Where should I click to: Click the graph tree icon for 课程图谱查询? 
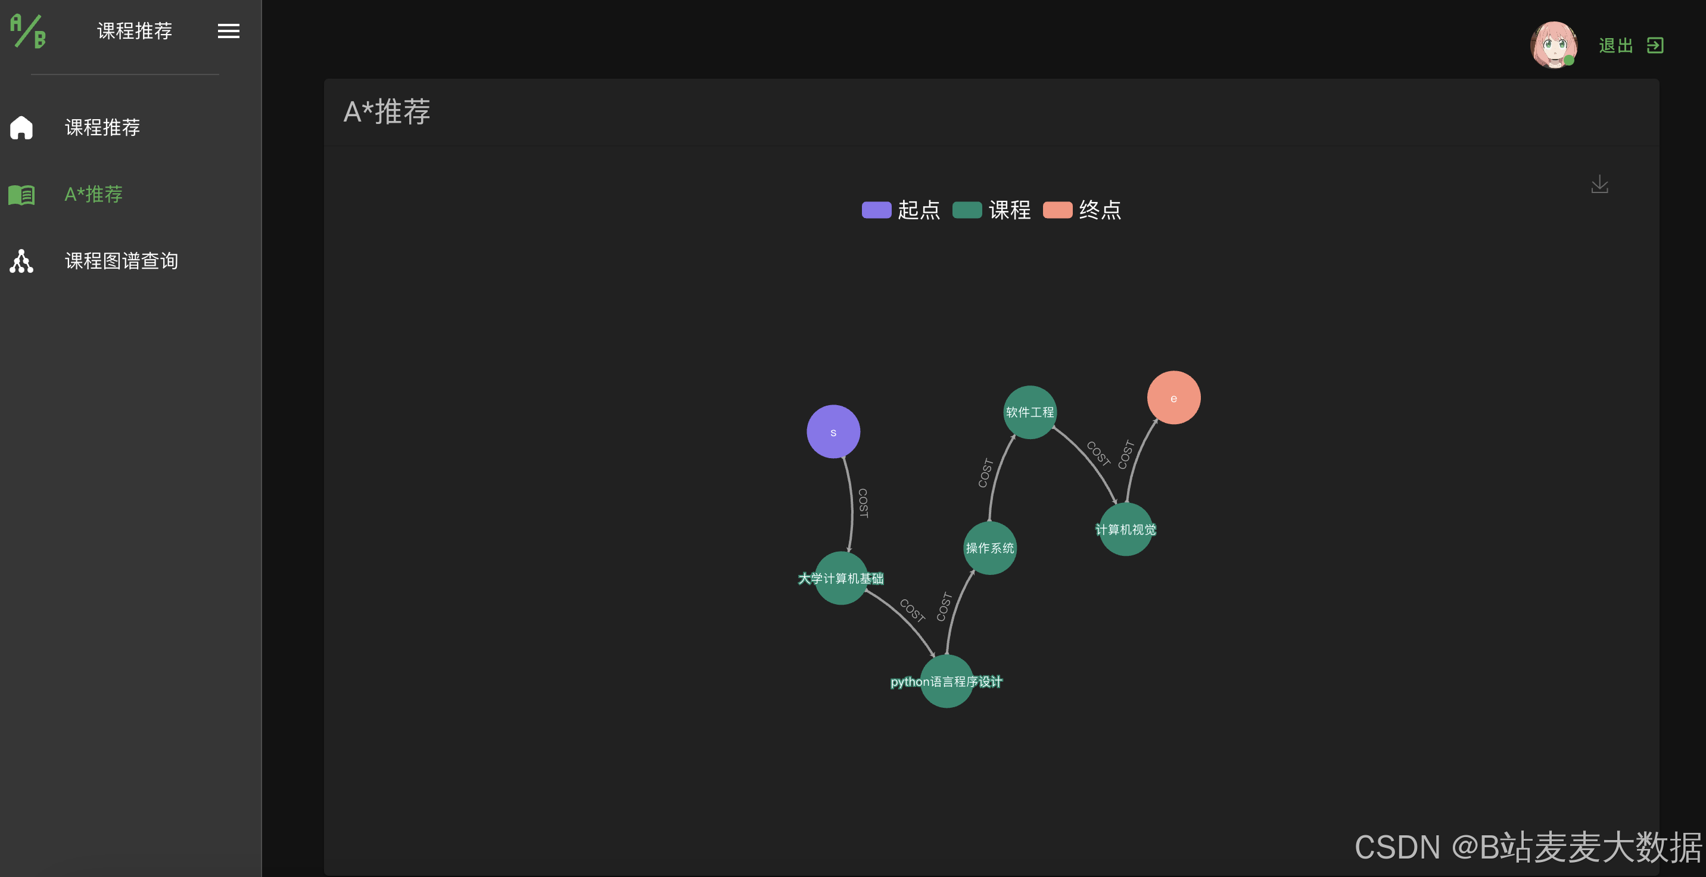(21, 261)
